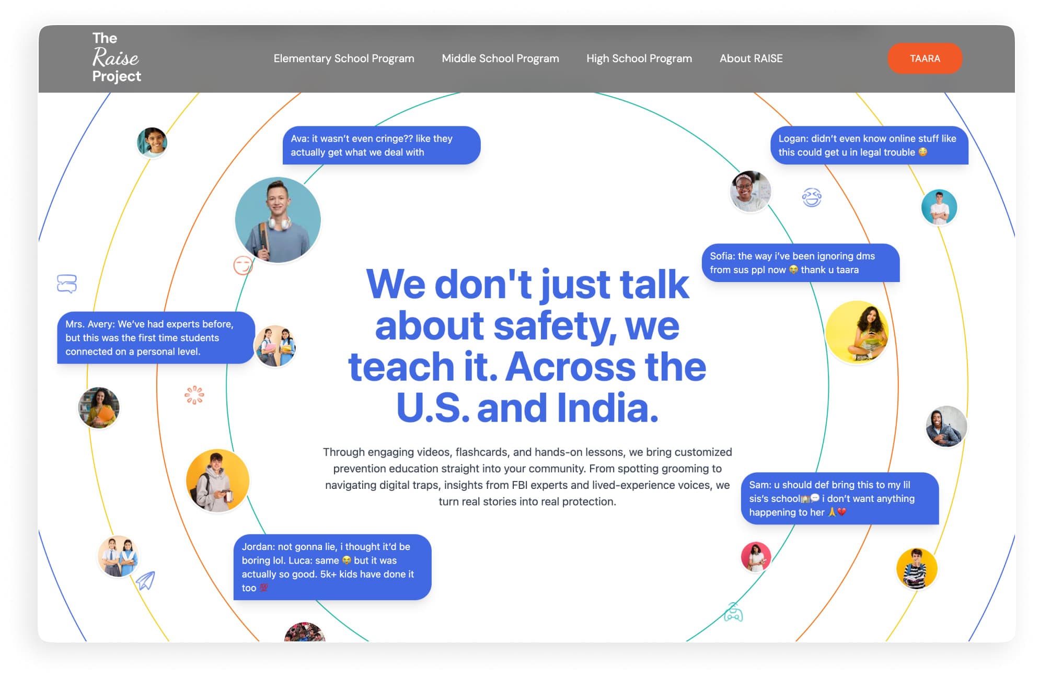The height and width of the screenshot is (679, 1039).
Task: Click Jordan's 'thought it'd be boring' bubble
Action: (332, 567)
